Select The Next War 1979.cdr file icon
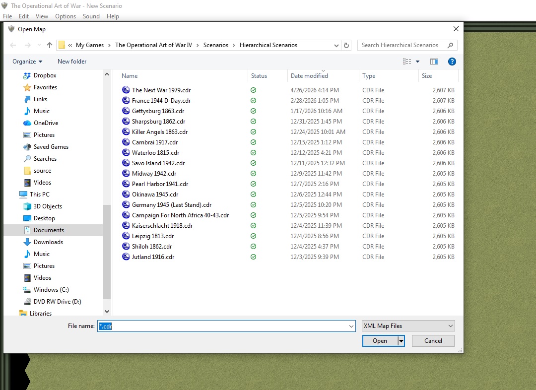The height and width of the screenshot is (390, 536). [x=126, y=90]
